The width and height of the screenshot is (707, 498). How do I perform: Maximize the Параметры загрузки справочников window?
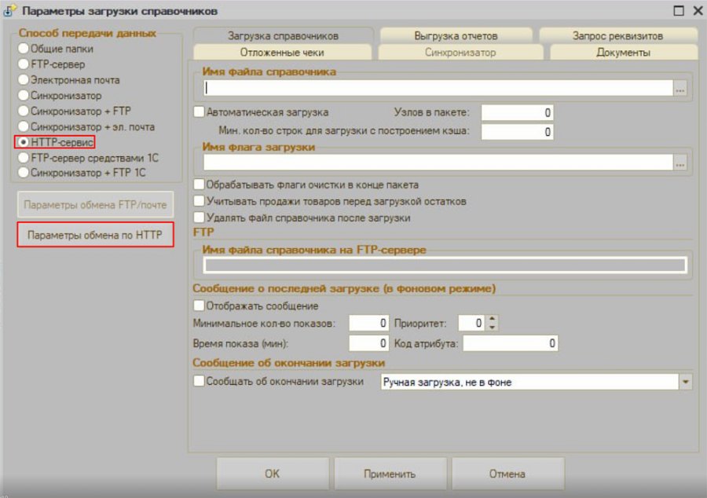pos(679,10)
